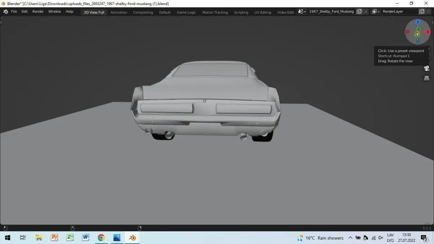Click the negative X axis gizmo dot
Screen dimensions: 434x244
coord(408,32)
